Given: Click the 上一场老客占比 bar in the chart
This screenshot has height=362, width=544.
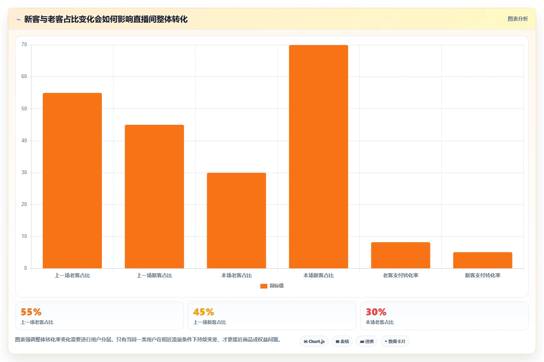Looking at the screenshot, I should coord(72,180).
